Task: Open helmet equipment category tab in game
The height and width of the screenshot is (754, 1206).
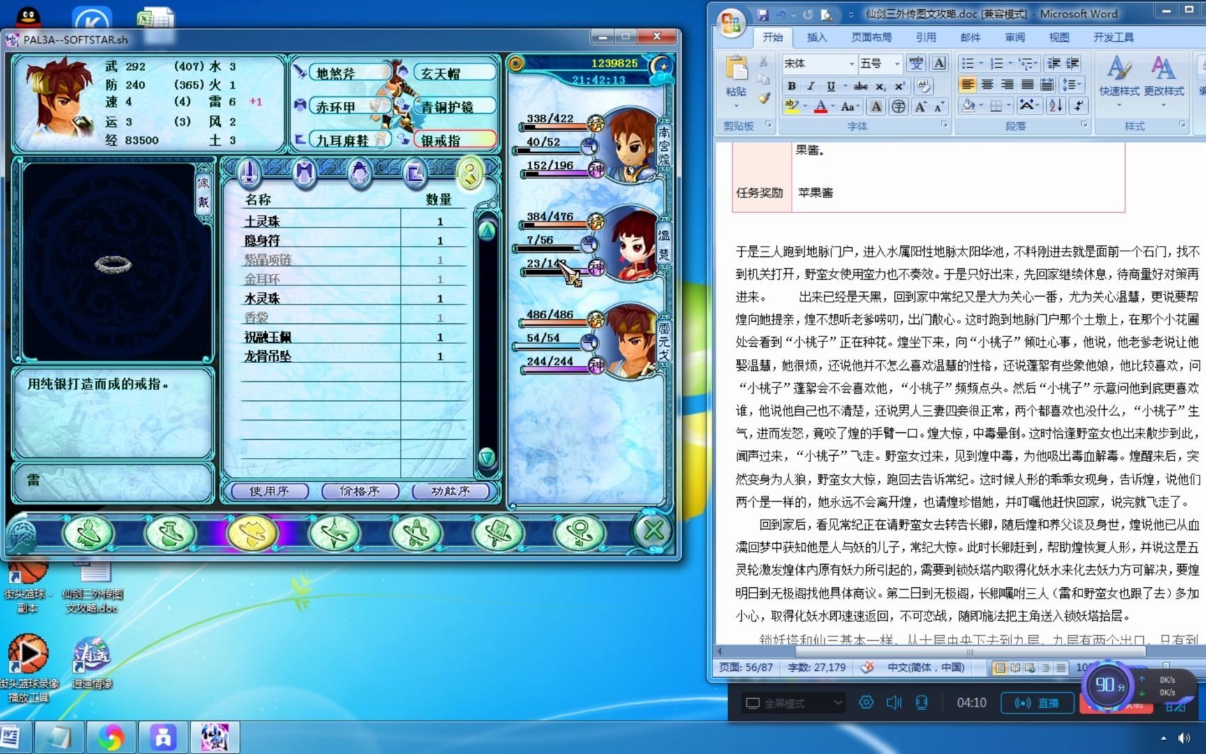Action: [359, 172]
